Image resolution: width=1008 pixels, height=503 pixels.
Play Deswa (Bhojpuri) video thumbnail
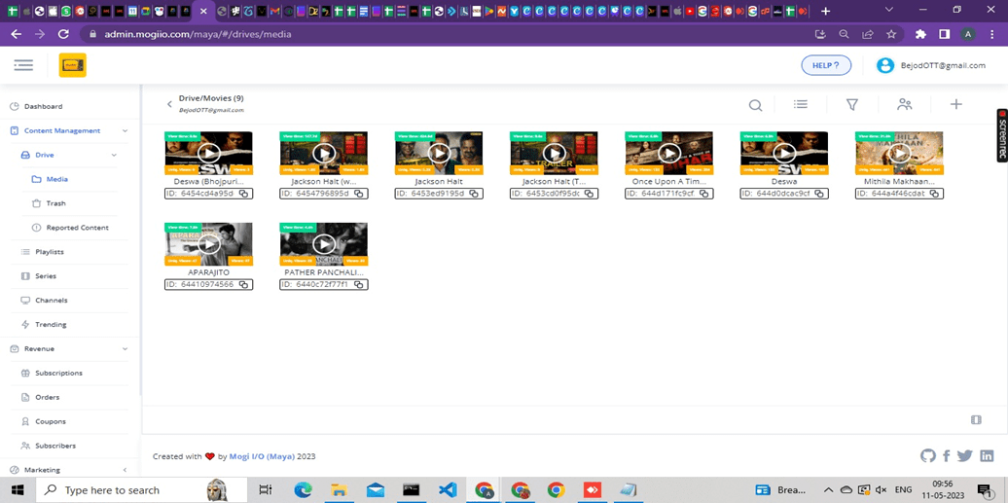[x=208, y=153]
